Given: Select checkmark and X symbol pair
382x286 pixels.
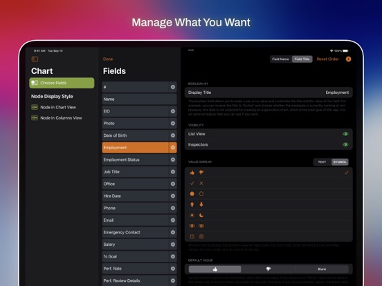Looking at the screenshot, I should (197, 183).
